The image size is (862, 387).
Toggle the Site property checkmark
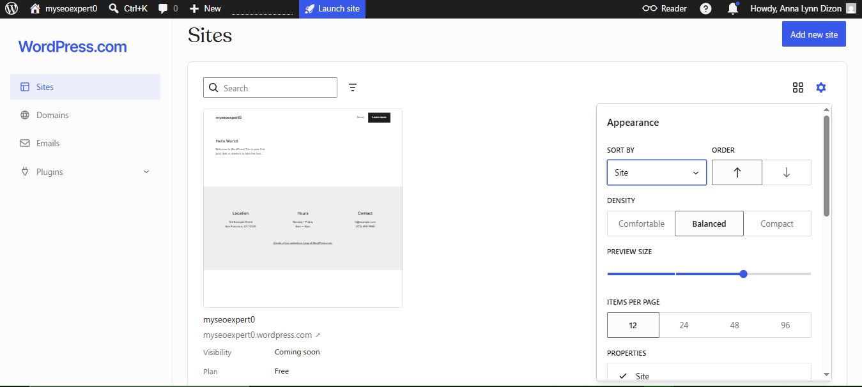pos(623,376)
